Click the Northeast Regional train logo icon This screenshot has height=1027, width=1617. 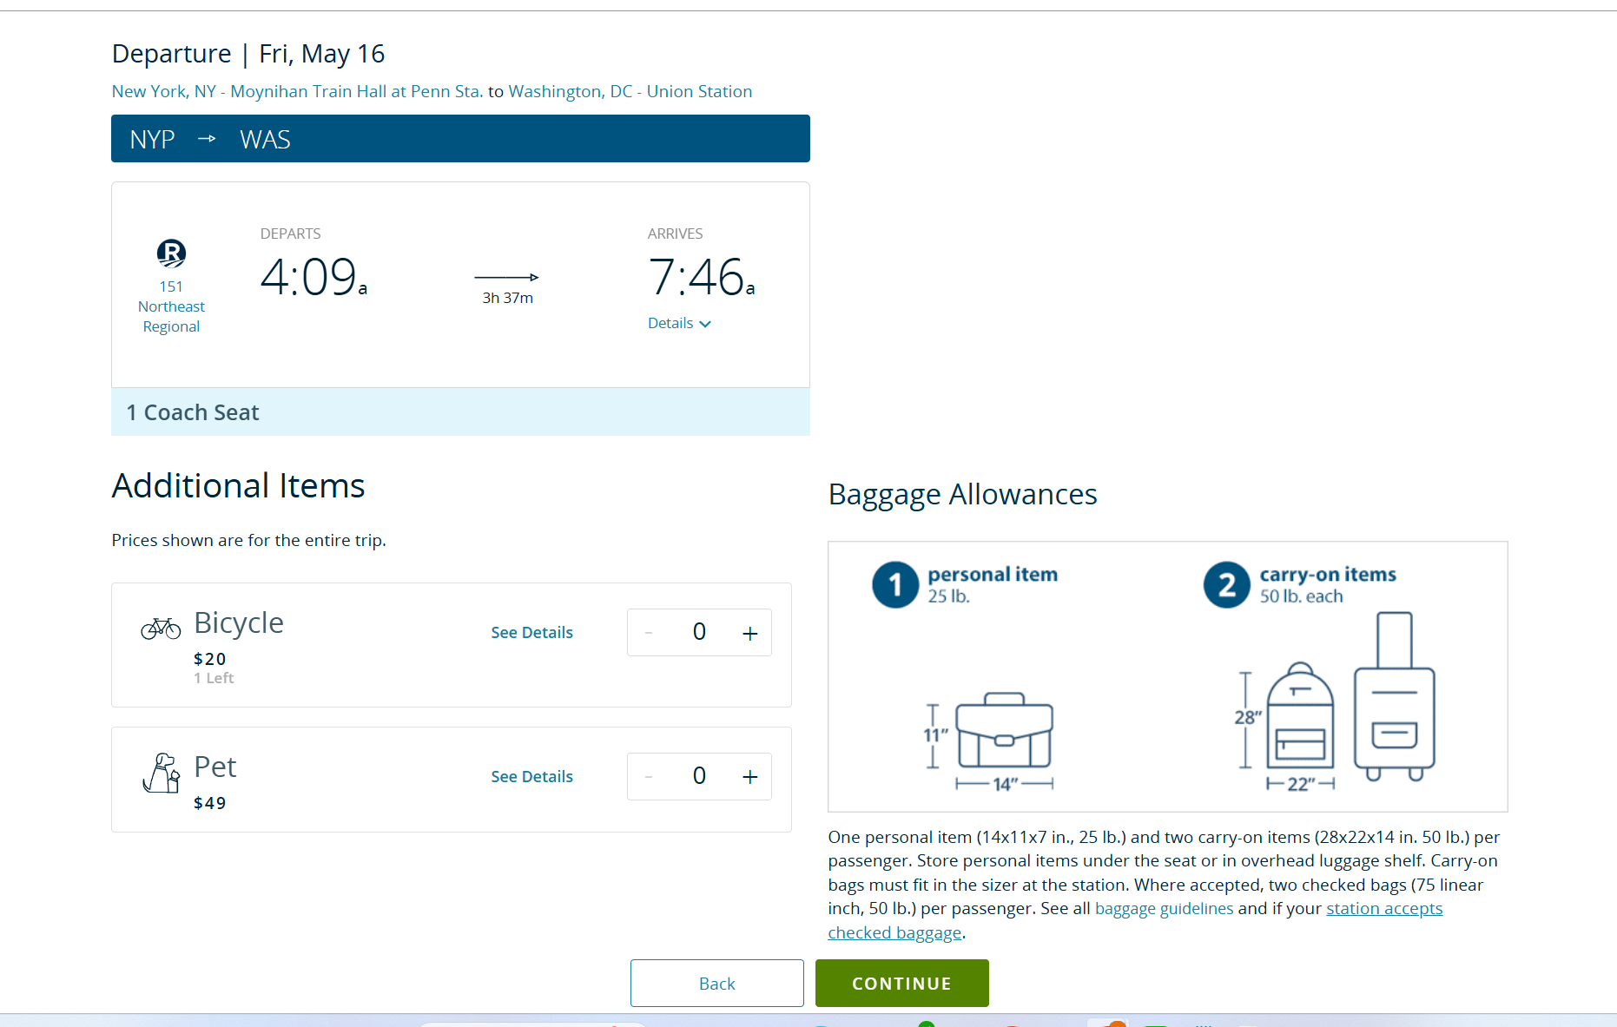click(171, 253)
